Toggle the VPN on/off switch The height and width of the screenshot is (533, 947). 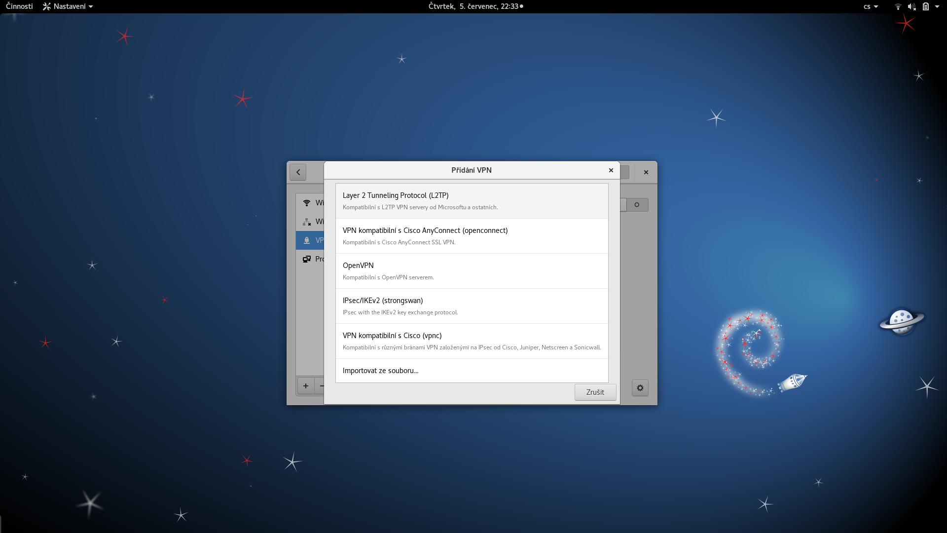[636, 205]
